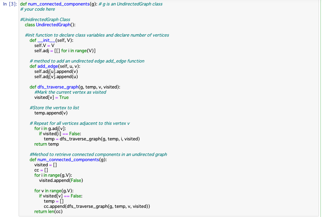The image size is (322, 217).
Task: Click the '# your code here' comment
Action: tap(37, 9)
